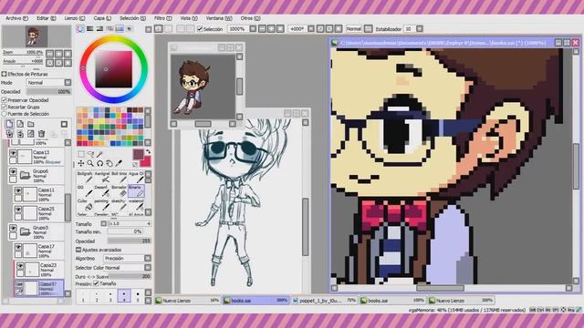Select the rectangular selection tool
Screen dimensions: 584x328
tap(81, 154)
